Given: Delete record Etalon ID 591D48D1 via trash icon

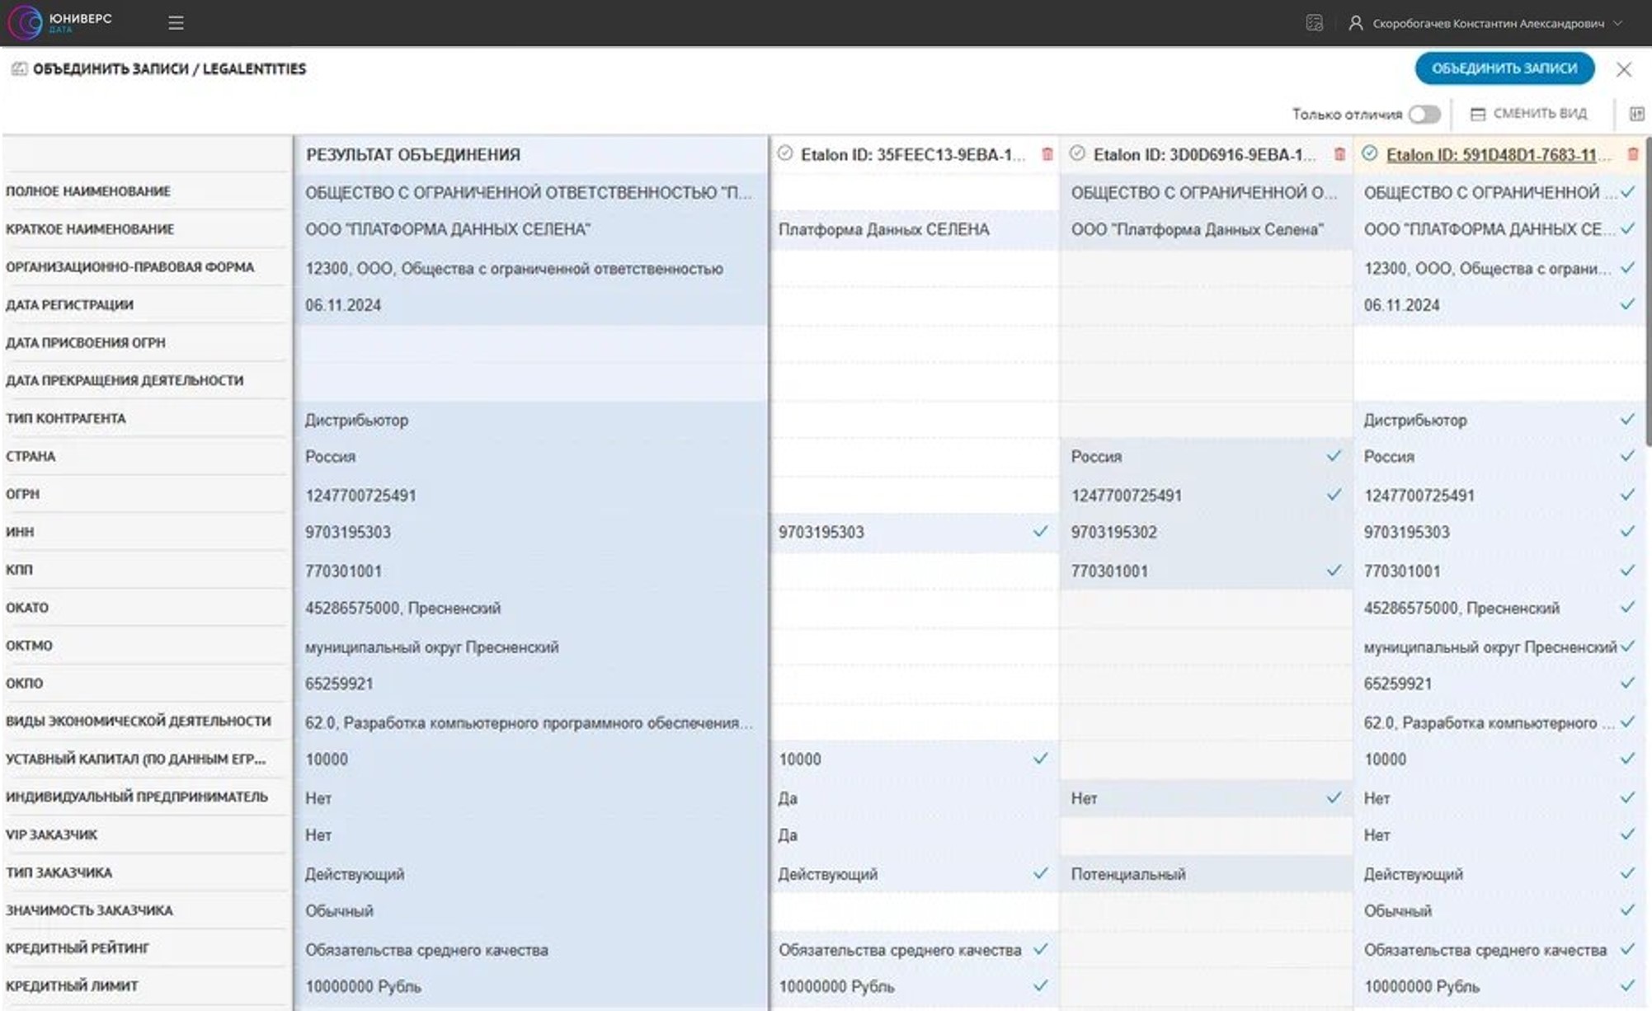Looking at the screenshot, I should [1632, 154].
